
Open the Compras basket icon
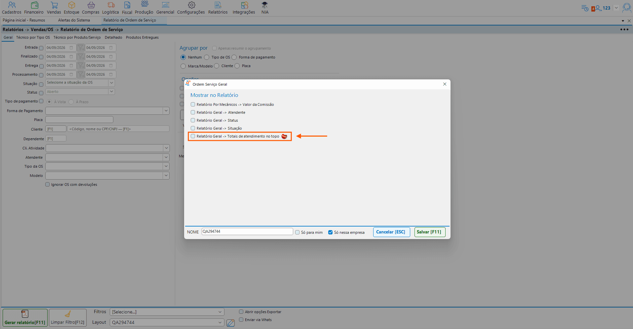pyautogui.click(x=91, y=5)
